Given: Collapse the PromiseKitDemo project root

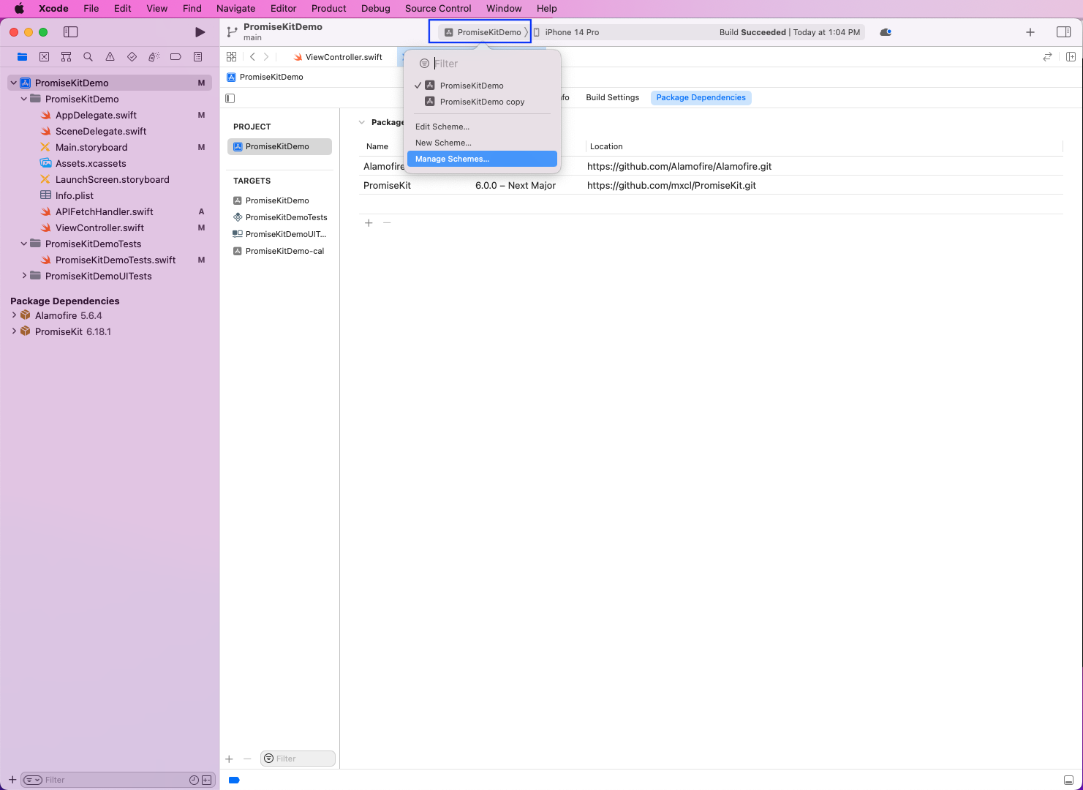Looking at the screenshot, I should [14, 83].
